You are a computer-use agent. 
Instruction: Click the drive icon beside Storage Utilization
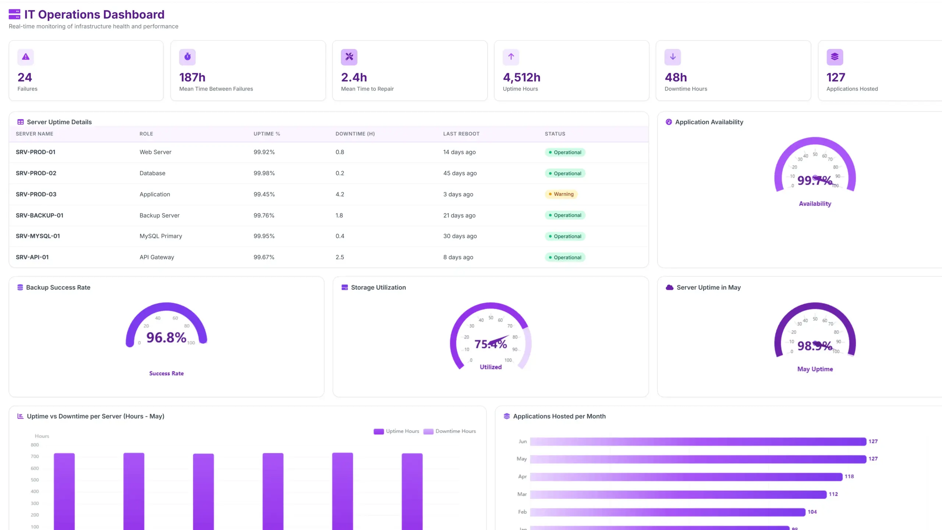tap(344, 287)
